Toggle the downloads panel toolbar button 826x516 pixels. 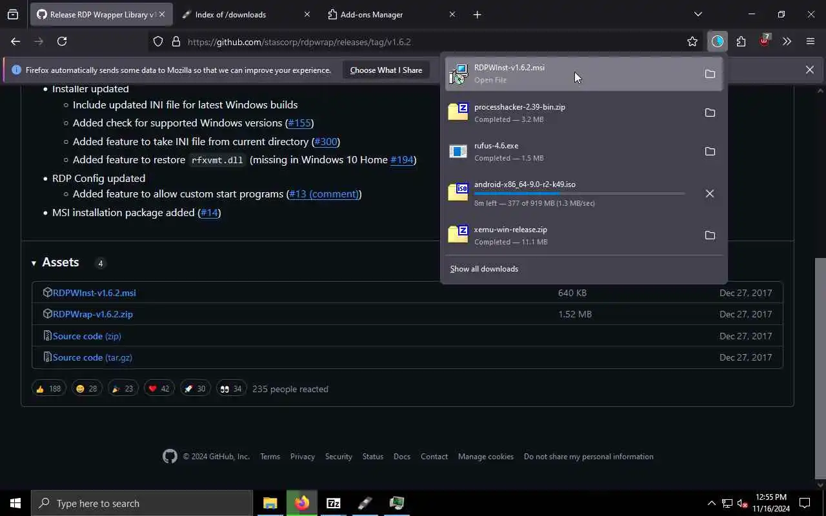718,41
